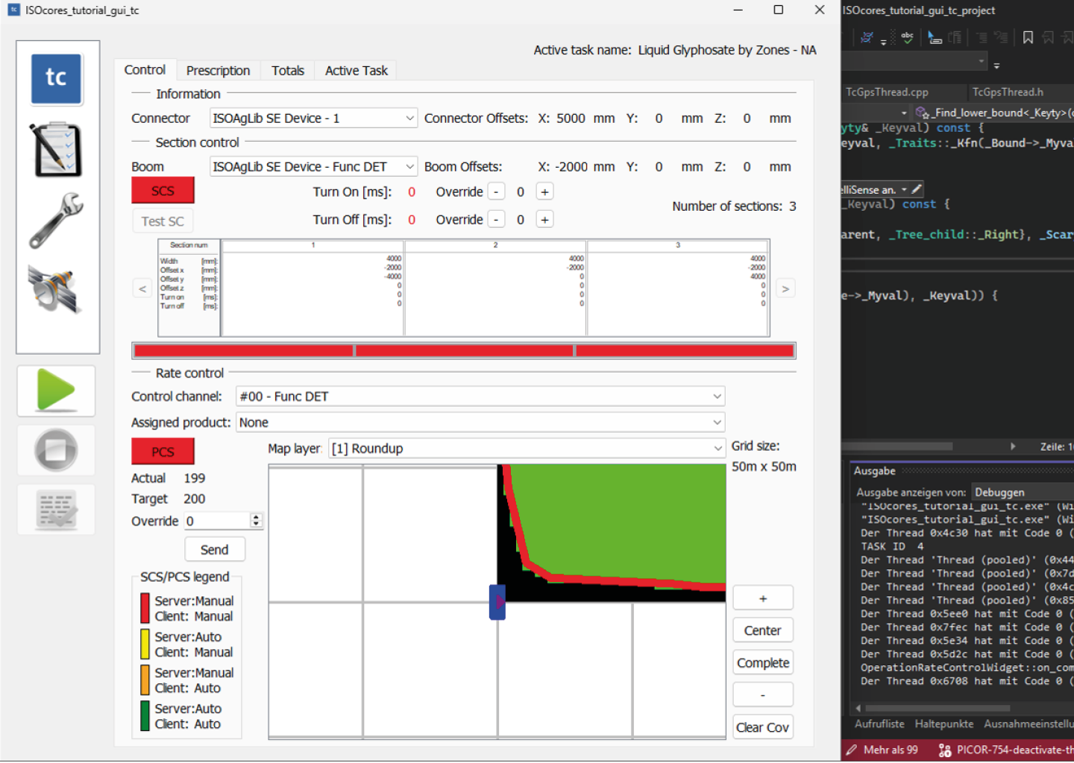Toggle a bookmark in the Visual Studio toolbar
Viewport: 1074px width, 763px height.
tap(1029, 36)
